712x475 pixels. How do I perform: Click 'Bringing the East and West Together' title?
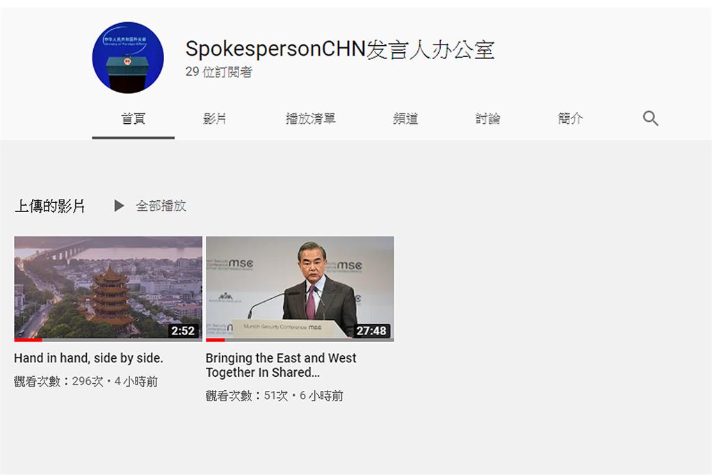281,365
